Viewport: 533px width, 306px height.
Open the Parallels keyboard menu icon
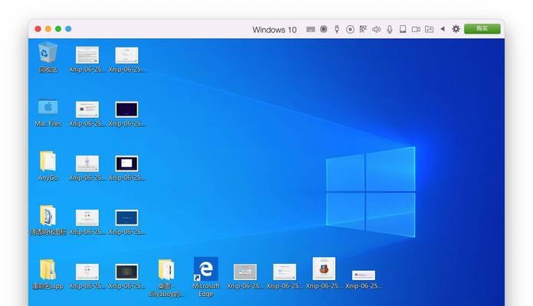[310, 30]
